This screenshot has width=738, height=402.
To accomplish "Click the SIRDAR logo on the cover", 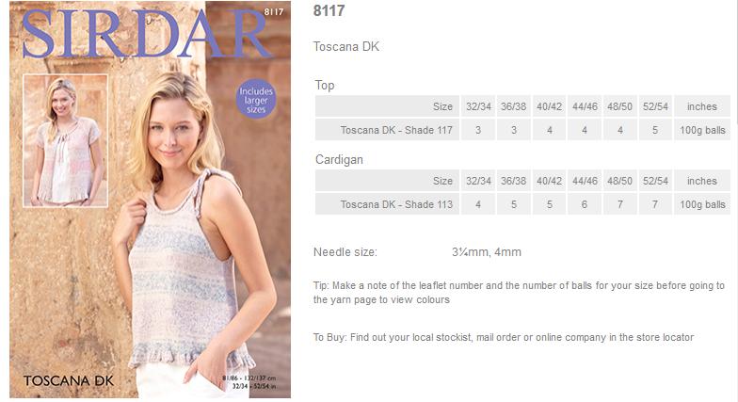I will [146, 34].
